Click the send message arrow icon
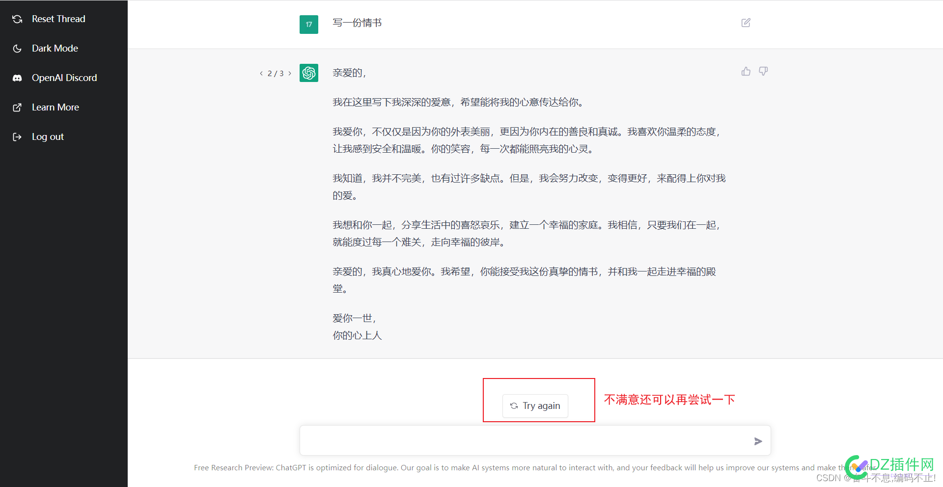 [758, 441]
